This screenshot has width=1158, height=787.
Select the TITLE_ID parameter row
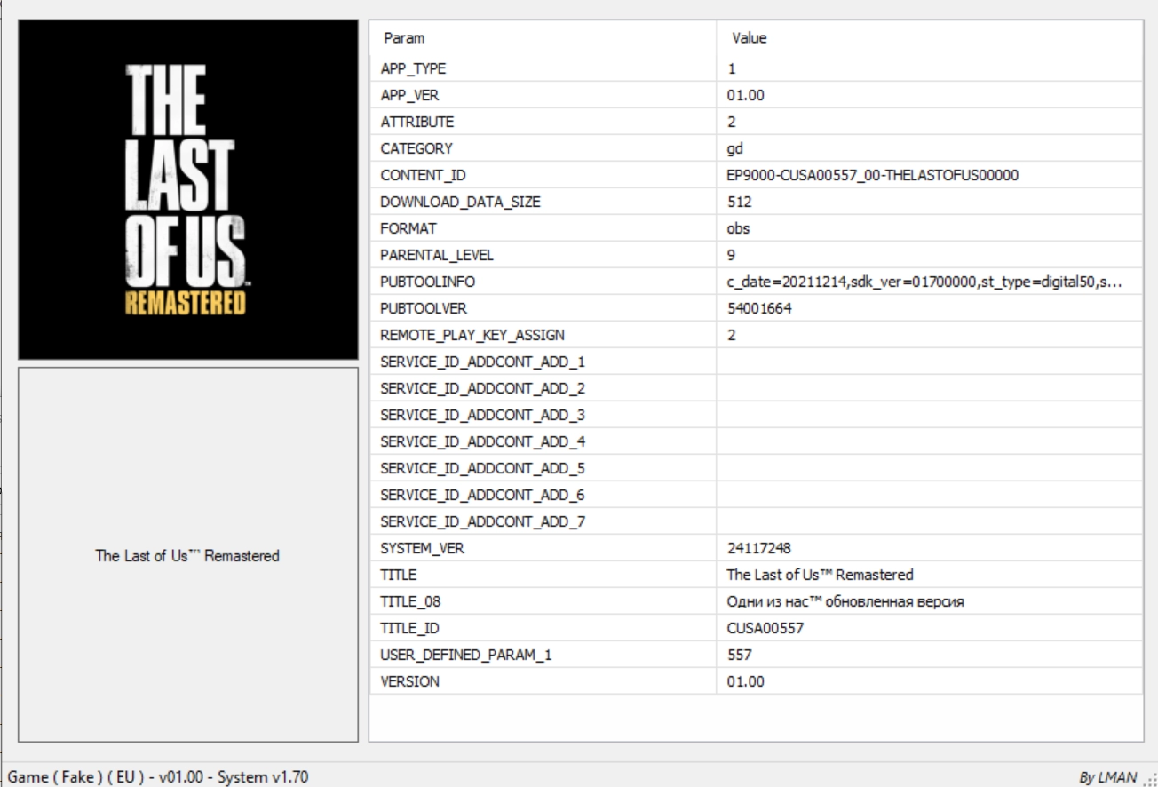(410, 629)
